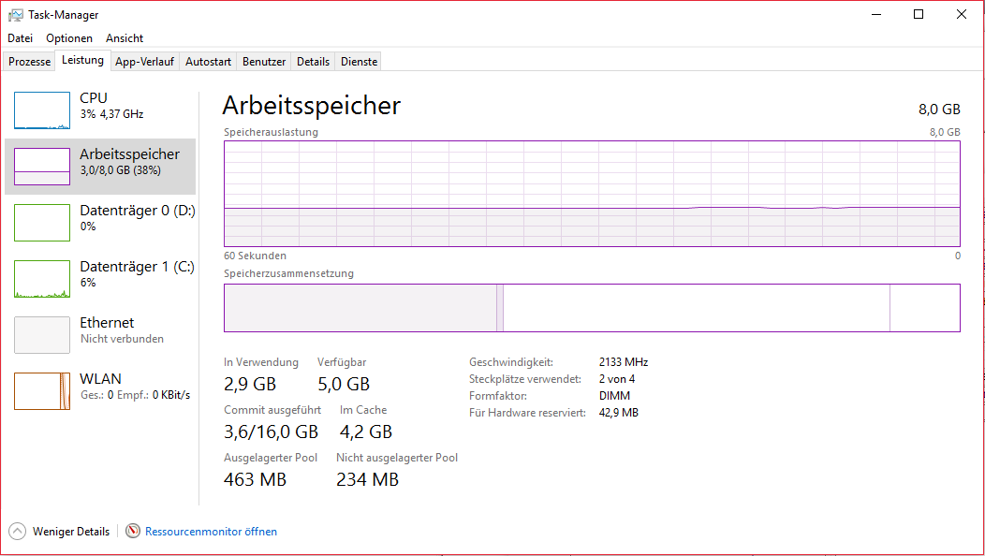Switch to the Benutzer tab
This screenshot has height=556, width=985.
pyautogui.click(x=264, y=62)
